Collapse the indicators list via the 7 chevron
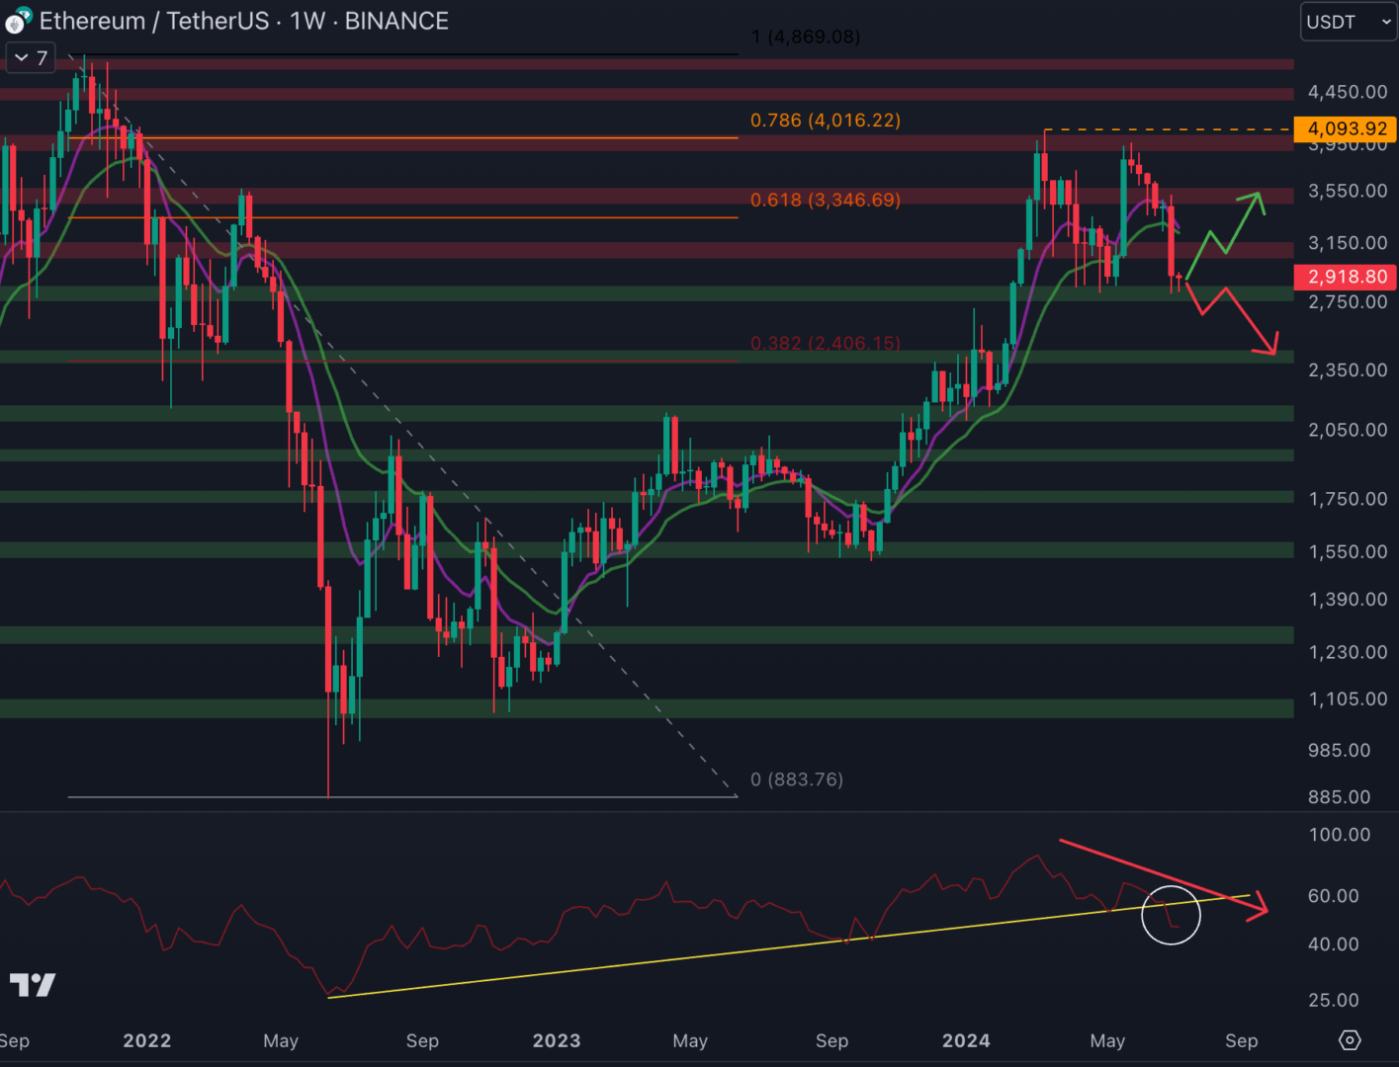The width and height of the screenshot is (1399, 1067). click(30, 57)
